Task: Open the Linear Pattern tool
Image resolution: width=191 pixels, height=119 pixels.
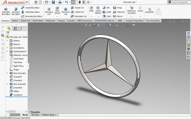Action: click(x=98, y=10)
